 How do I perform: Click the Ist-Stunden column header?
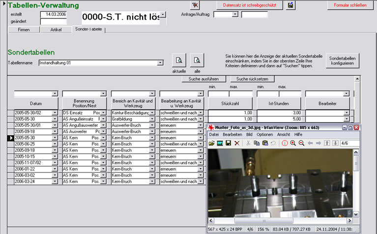point(279,103)
